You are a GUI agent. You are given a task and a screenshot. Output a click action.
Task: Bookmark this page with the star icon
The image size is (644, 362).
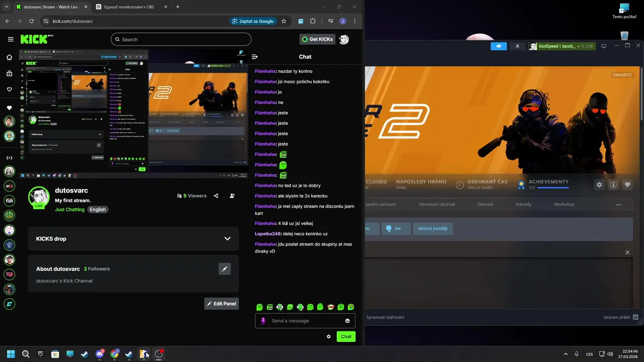284,21
